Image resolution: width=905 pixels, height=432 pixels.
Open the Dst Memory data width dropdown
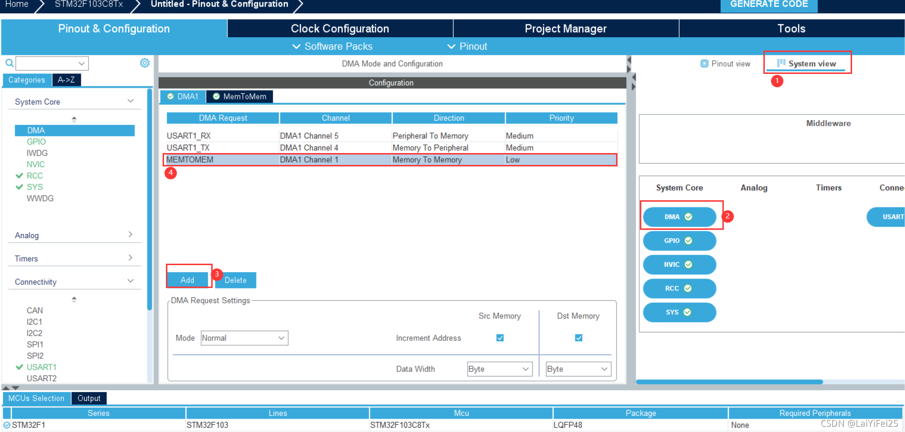(x=578, y=369)
